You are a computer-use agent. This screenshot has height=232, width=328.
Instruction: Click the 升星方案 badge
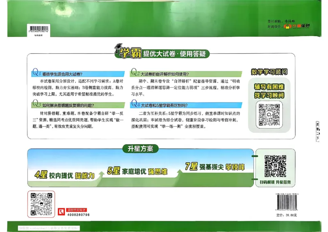pyautogui.click(x=140, y=148)
